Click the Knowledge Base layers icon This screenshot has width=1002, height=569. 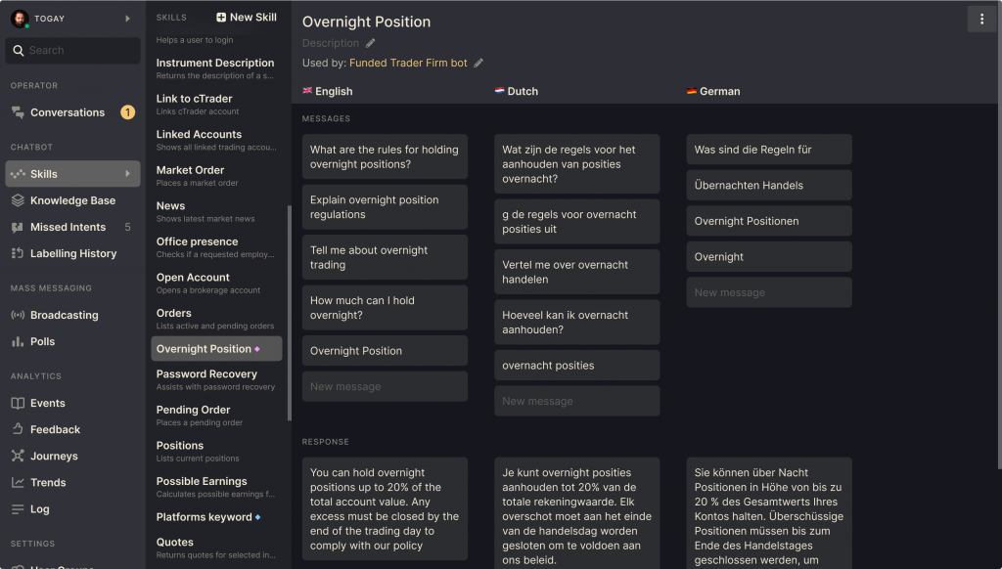18,200
